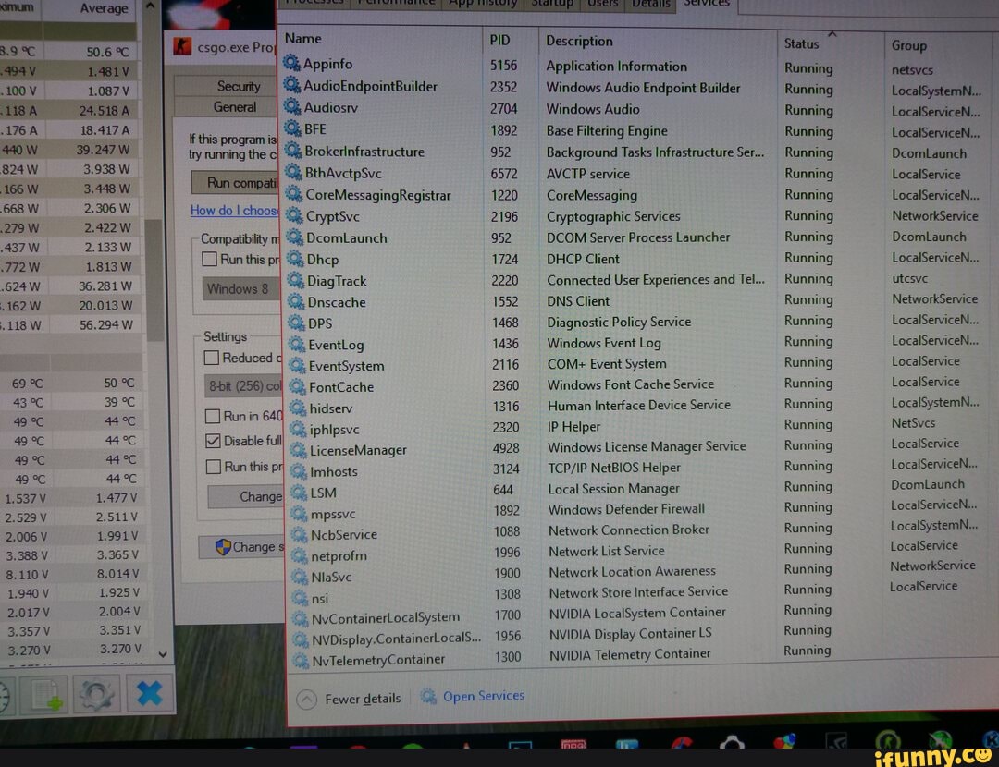Switch to the Details tab in Task Manager
The image size is (999, 767).
coord(650,4)
